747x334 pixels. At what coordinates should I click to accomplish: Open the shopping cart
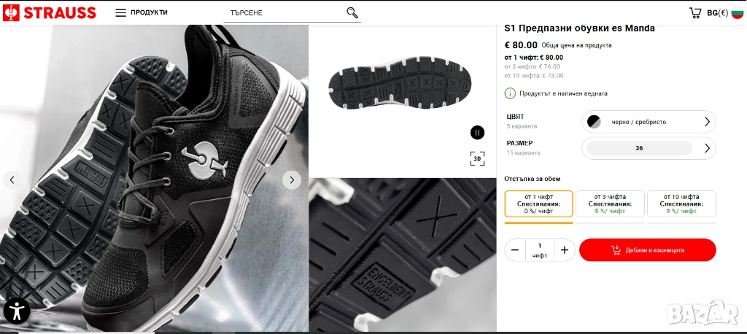pyautogui.click(x=695, y=12)
